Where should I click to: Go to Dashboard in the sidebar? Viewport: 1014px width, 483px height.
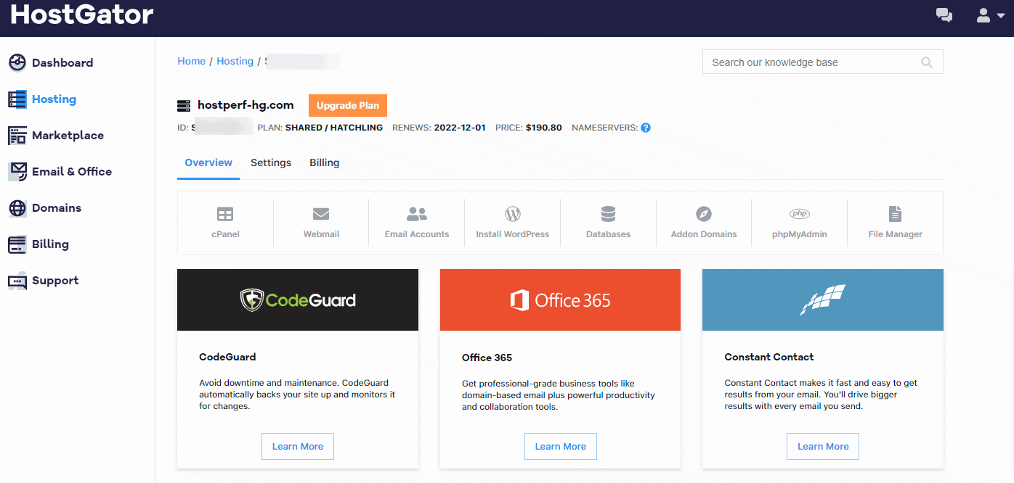tap(62, 62)
